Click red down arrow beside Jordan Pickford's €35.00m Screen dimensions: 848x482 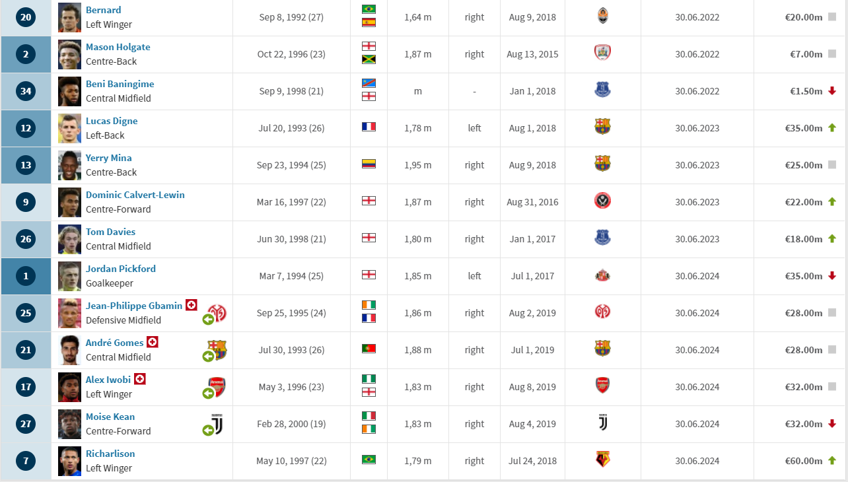point(832,275)
